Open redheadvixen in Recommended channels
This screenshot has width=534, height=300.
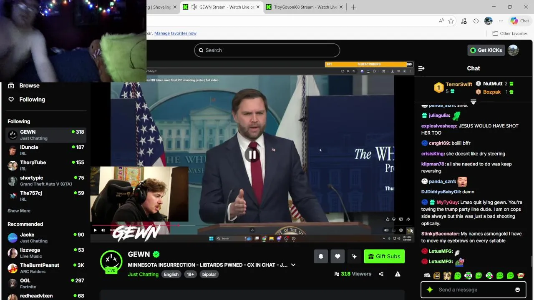tap(46, 296)
